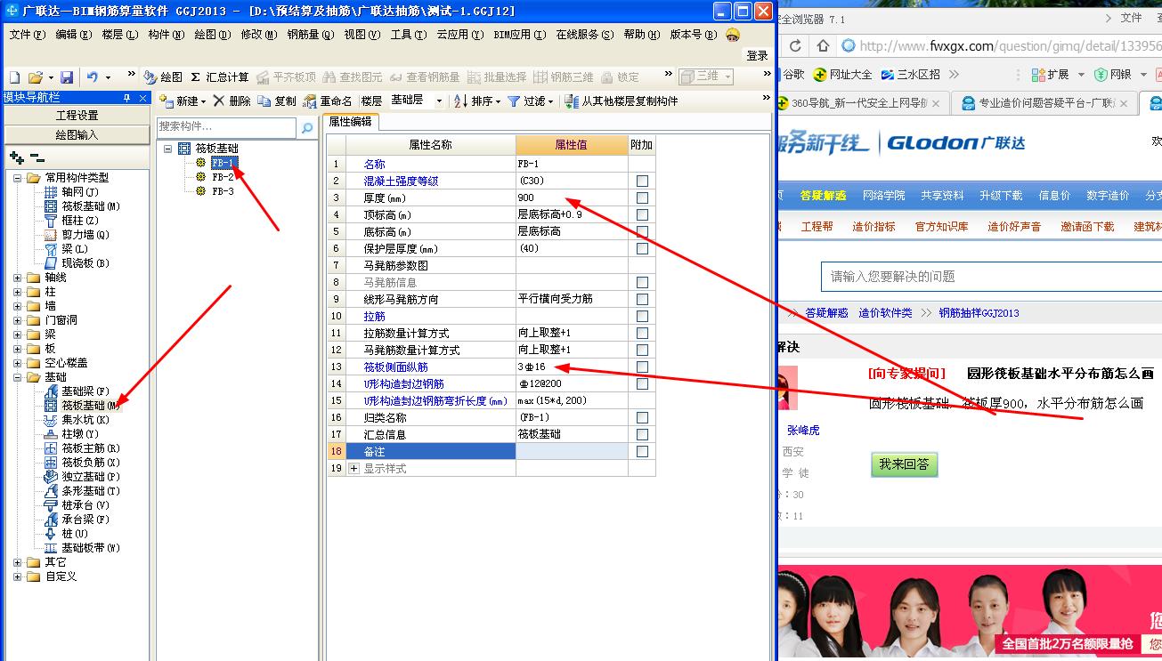Viewport: 1162px width, 661px height.
Task: Select component FB-3 in list
Action: [223, 191]
